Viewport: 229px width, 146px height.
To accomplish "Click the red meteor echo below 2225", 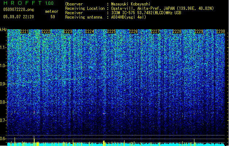I will pyautogui.click(x=104, y=114).
